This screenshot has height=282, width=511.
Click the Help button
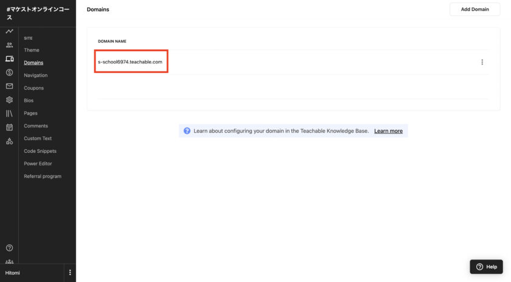pos(486,267)
